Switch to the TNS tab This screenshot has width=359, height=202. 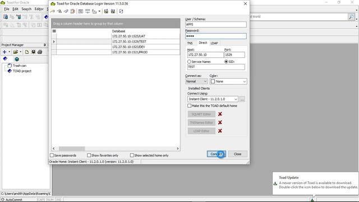[190, 43]
